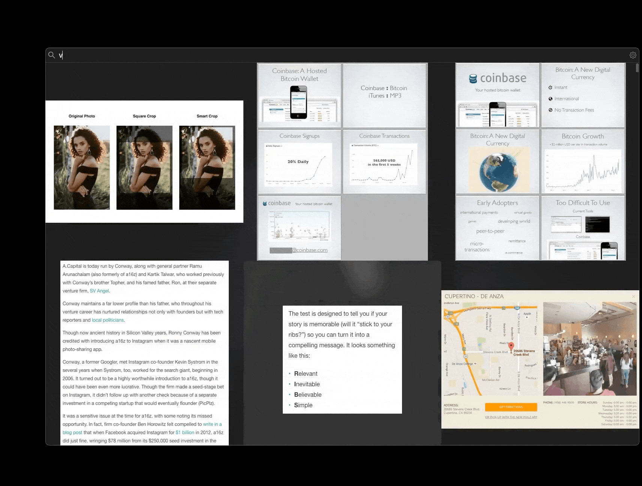The height and width of the screenshot is (486, 642).
Task: Click the International globe bullet icon
Action: 550,99
